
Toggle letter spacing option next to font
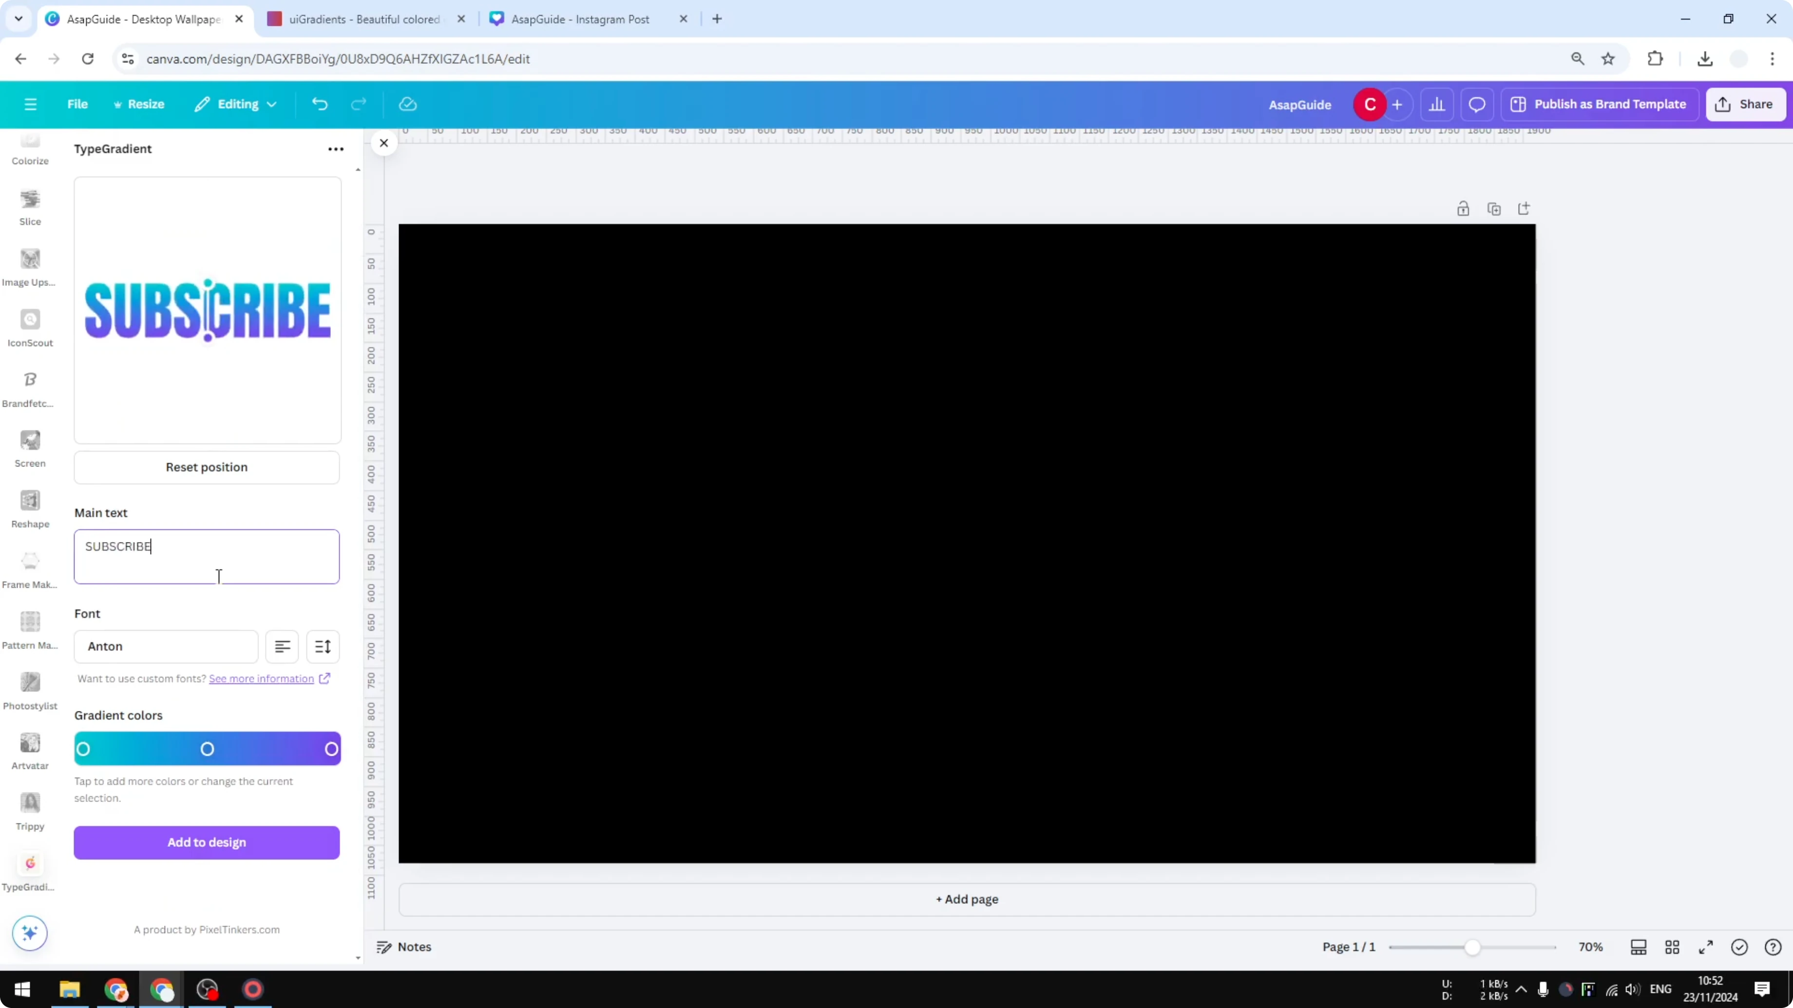(322, 646)
